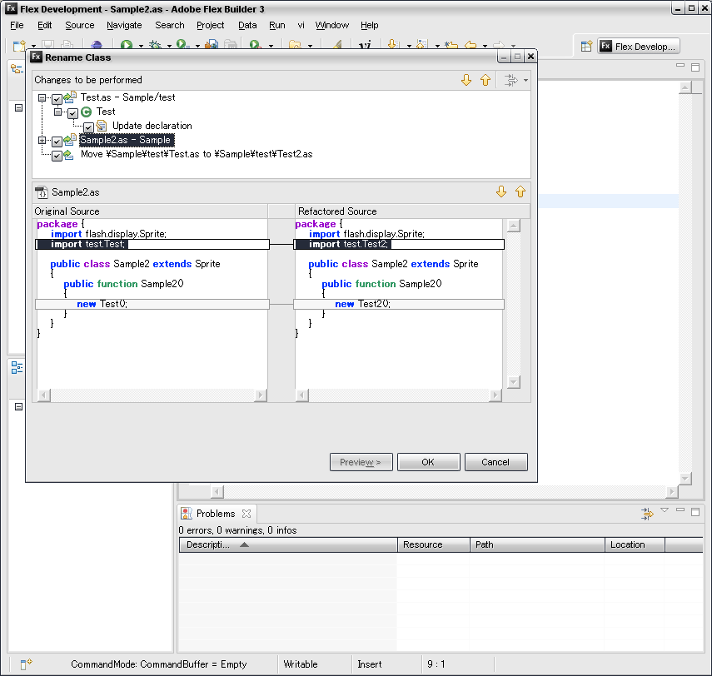Click the green Run button in main toolbar

click(x=127, y=46)
